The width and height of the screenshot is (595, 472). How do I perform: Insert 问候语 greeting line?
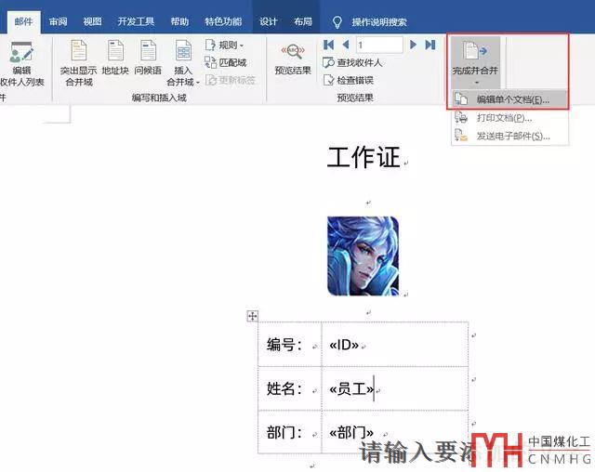pos(148,58)
